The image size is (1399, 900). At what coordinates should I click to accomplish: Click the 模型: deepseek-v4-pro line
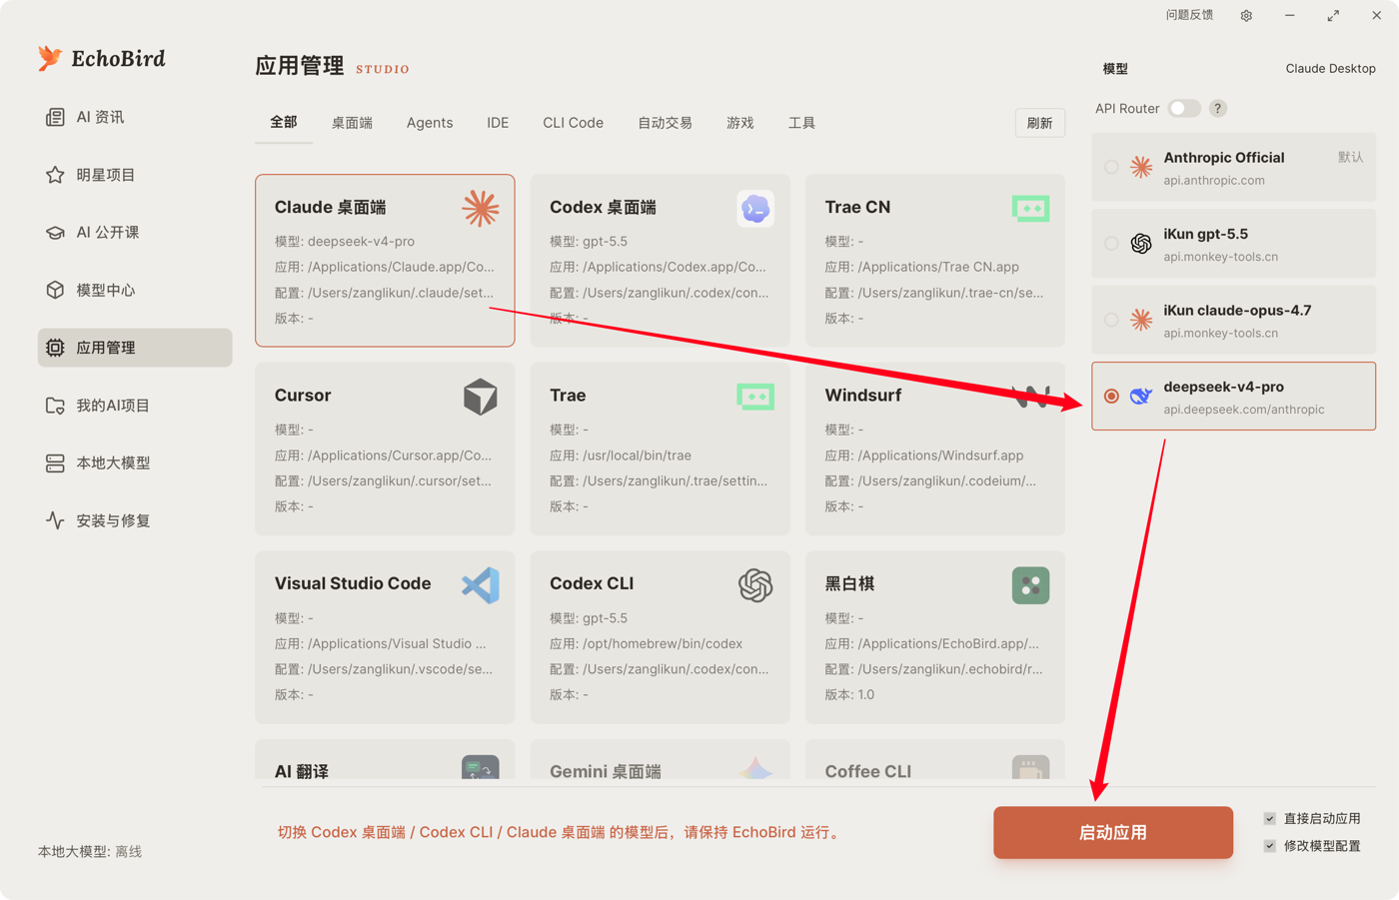coord(345,242)
